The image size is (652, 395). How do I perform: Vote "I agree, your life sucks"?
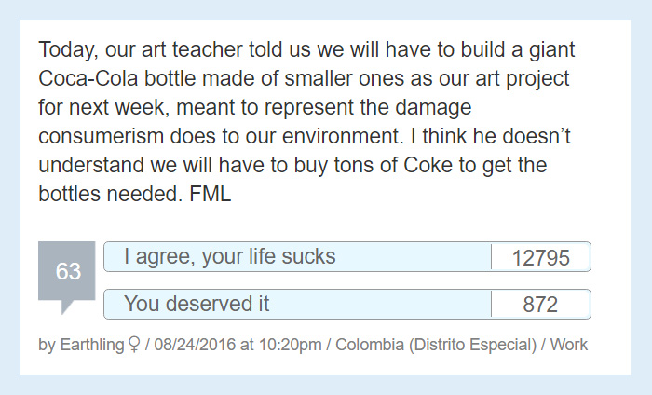point(297,256)
